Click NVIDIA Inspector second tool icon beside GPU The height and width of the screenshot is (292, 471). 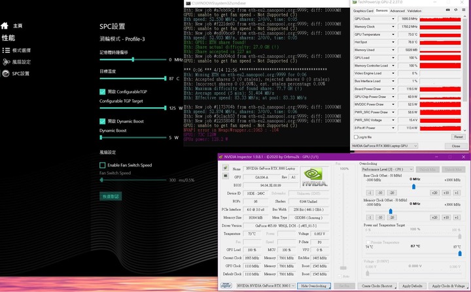[225, 176]
